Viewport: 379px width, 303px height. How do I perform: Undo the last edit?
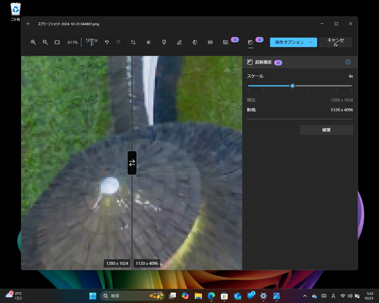click(x=107, y=42)
